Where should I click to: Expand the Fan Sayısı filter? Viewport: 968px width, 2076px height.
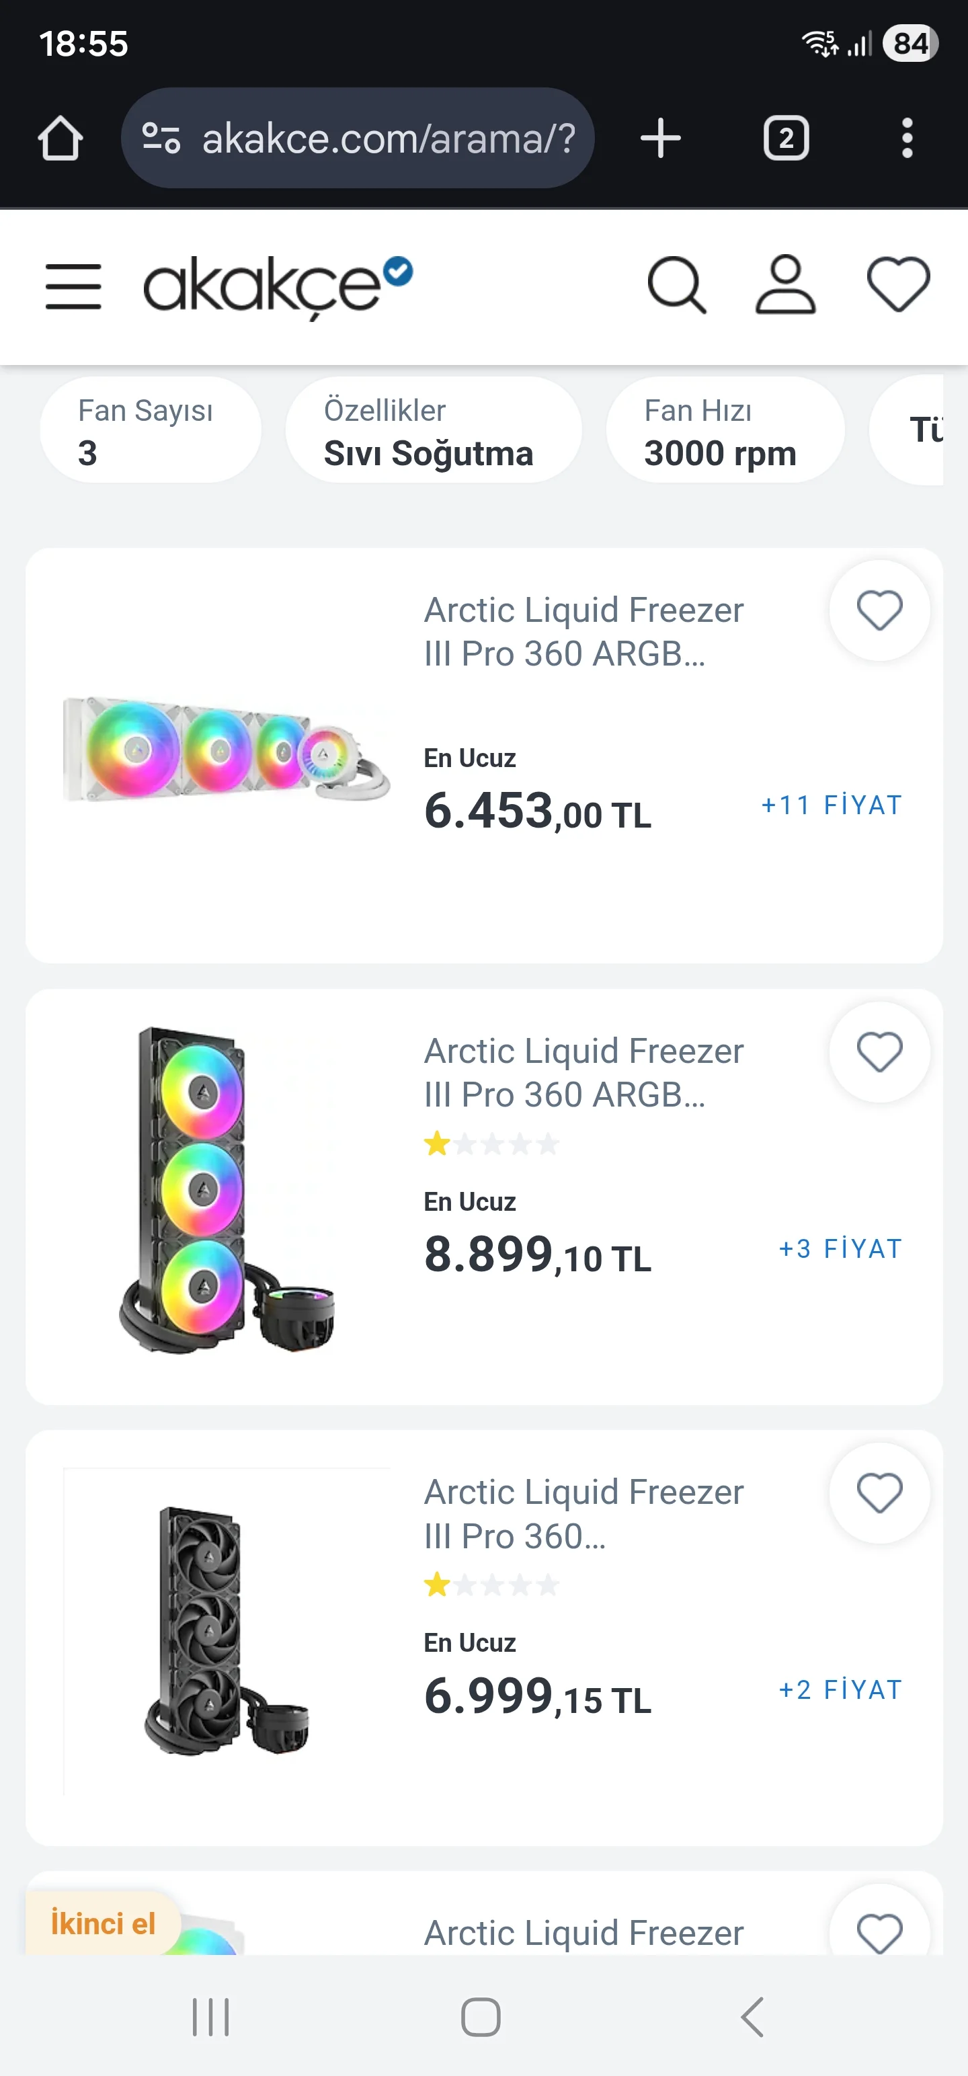[x=151, y=430]
